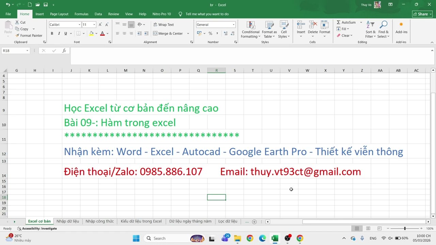Switch to the Formulas ribbon tab
This screenshot has height=245, width=436.
81,14
